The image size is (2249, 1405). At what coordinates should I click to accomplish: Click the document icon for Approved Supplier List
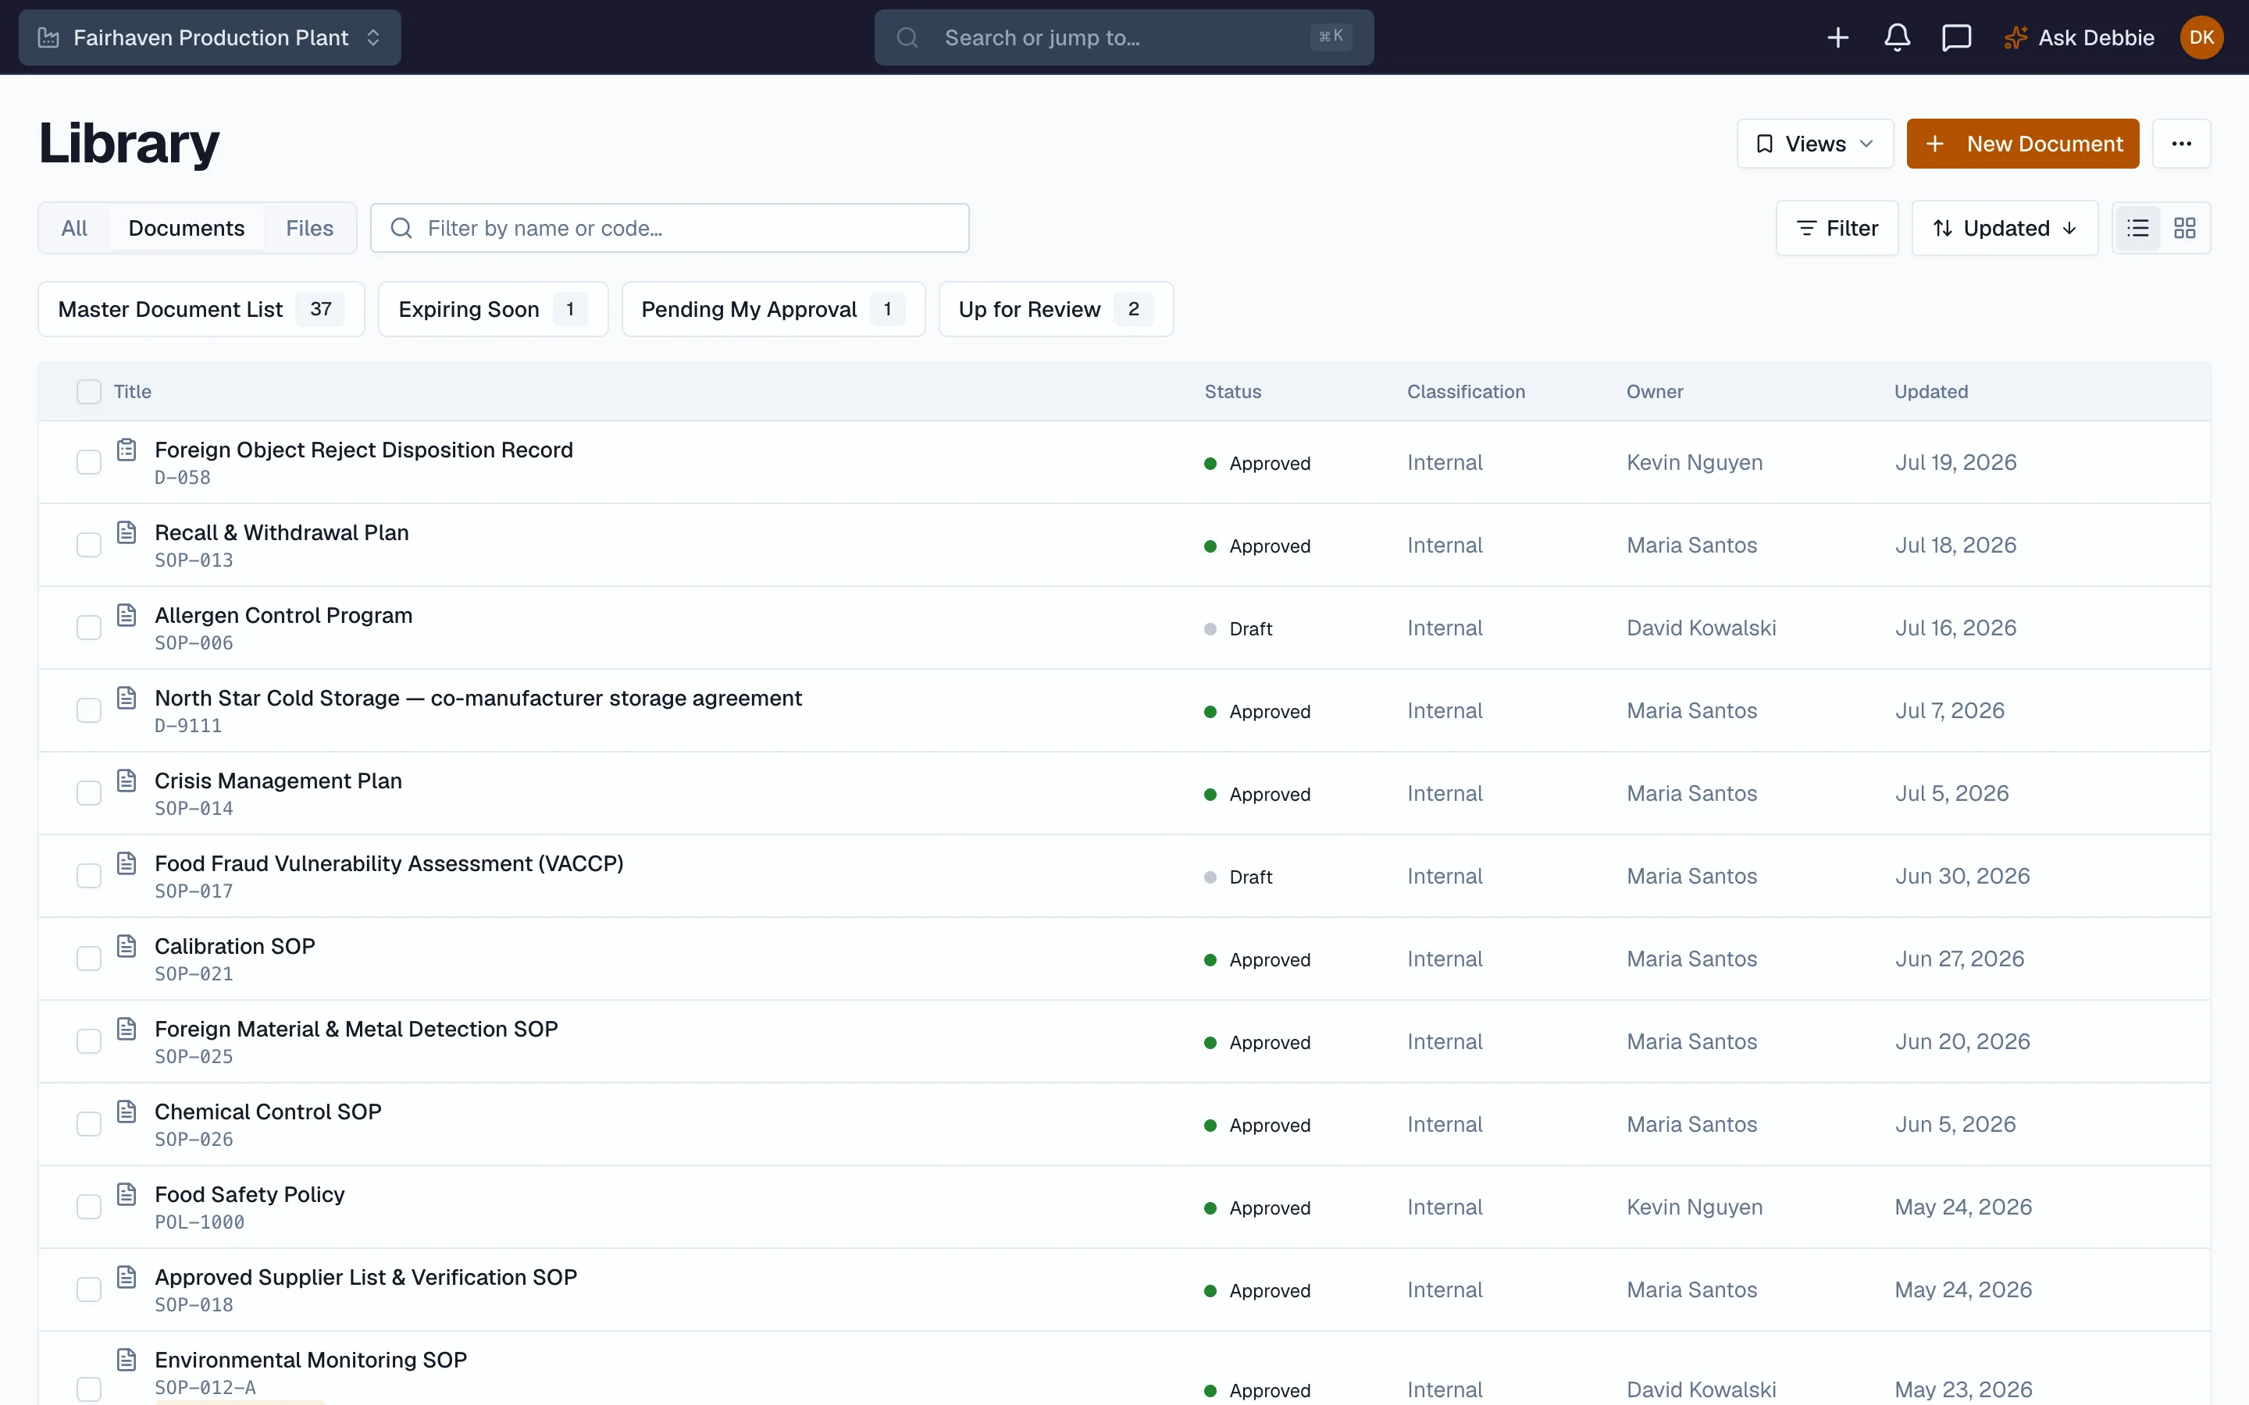click(127, 1277)
